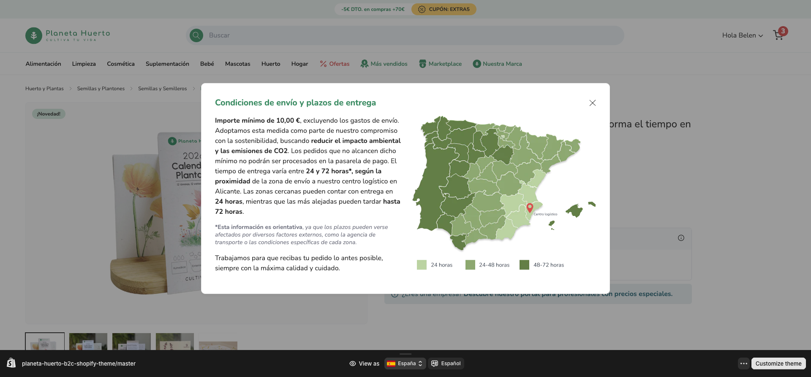Screen dimensions: 811x377
Task: Close the shipping conditions modal
Action: (593, 103)
